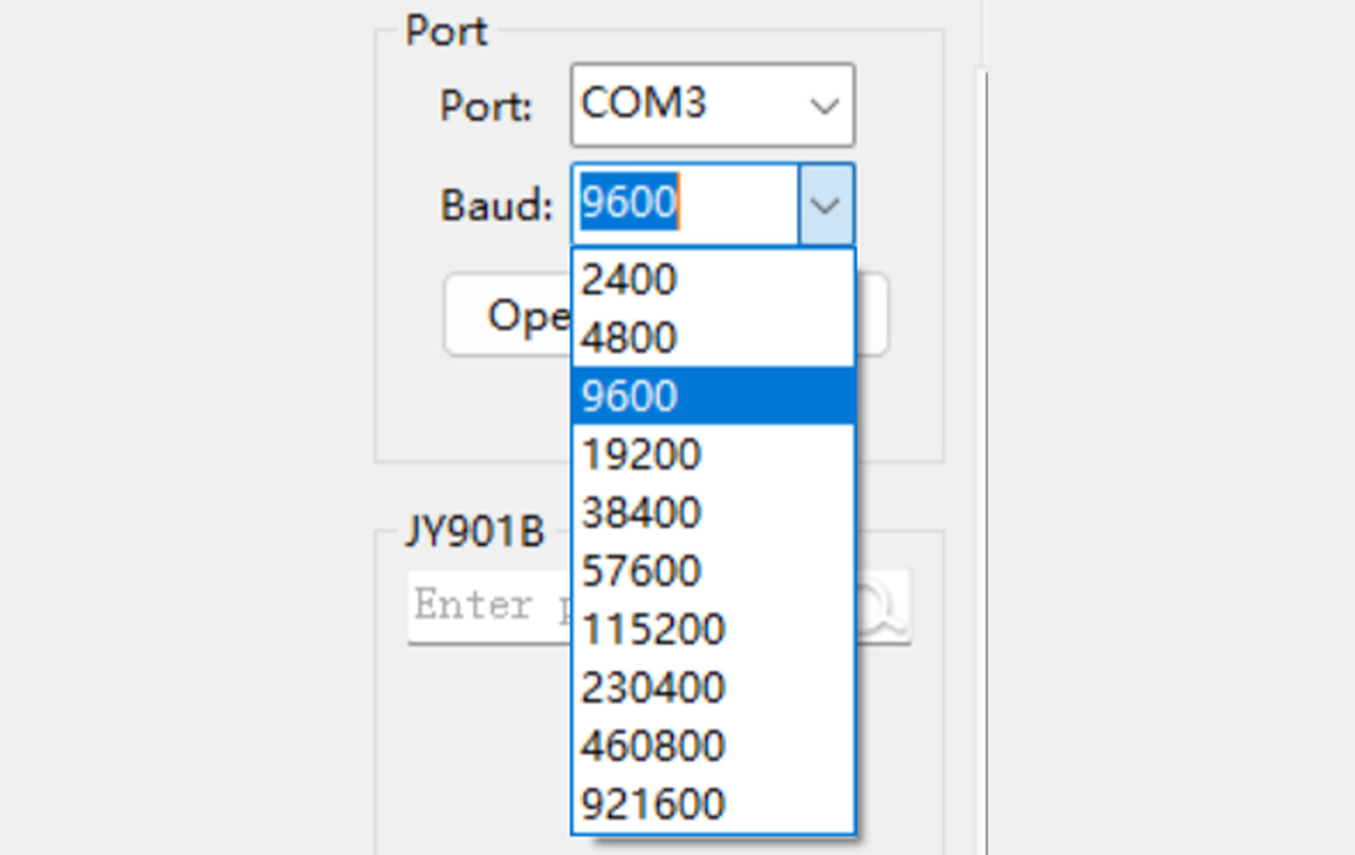
Task: Choose 38400 in the dropdown list
Action: coord(712,513)
